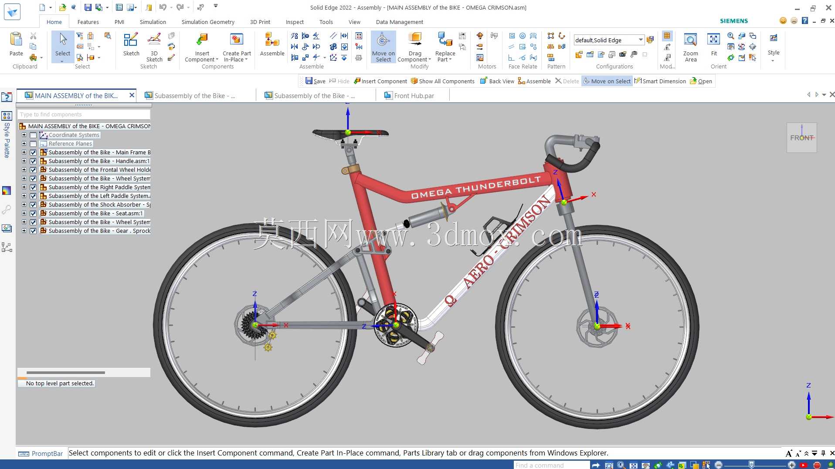Click the Cut scissors icon
The height and width of the screenshot is (469, 835).
[x=33, y=36]
